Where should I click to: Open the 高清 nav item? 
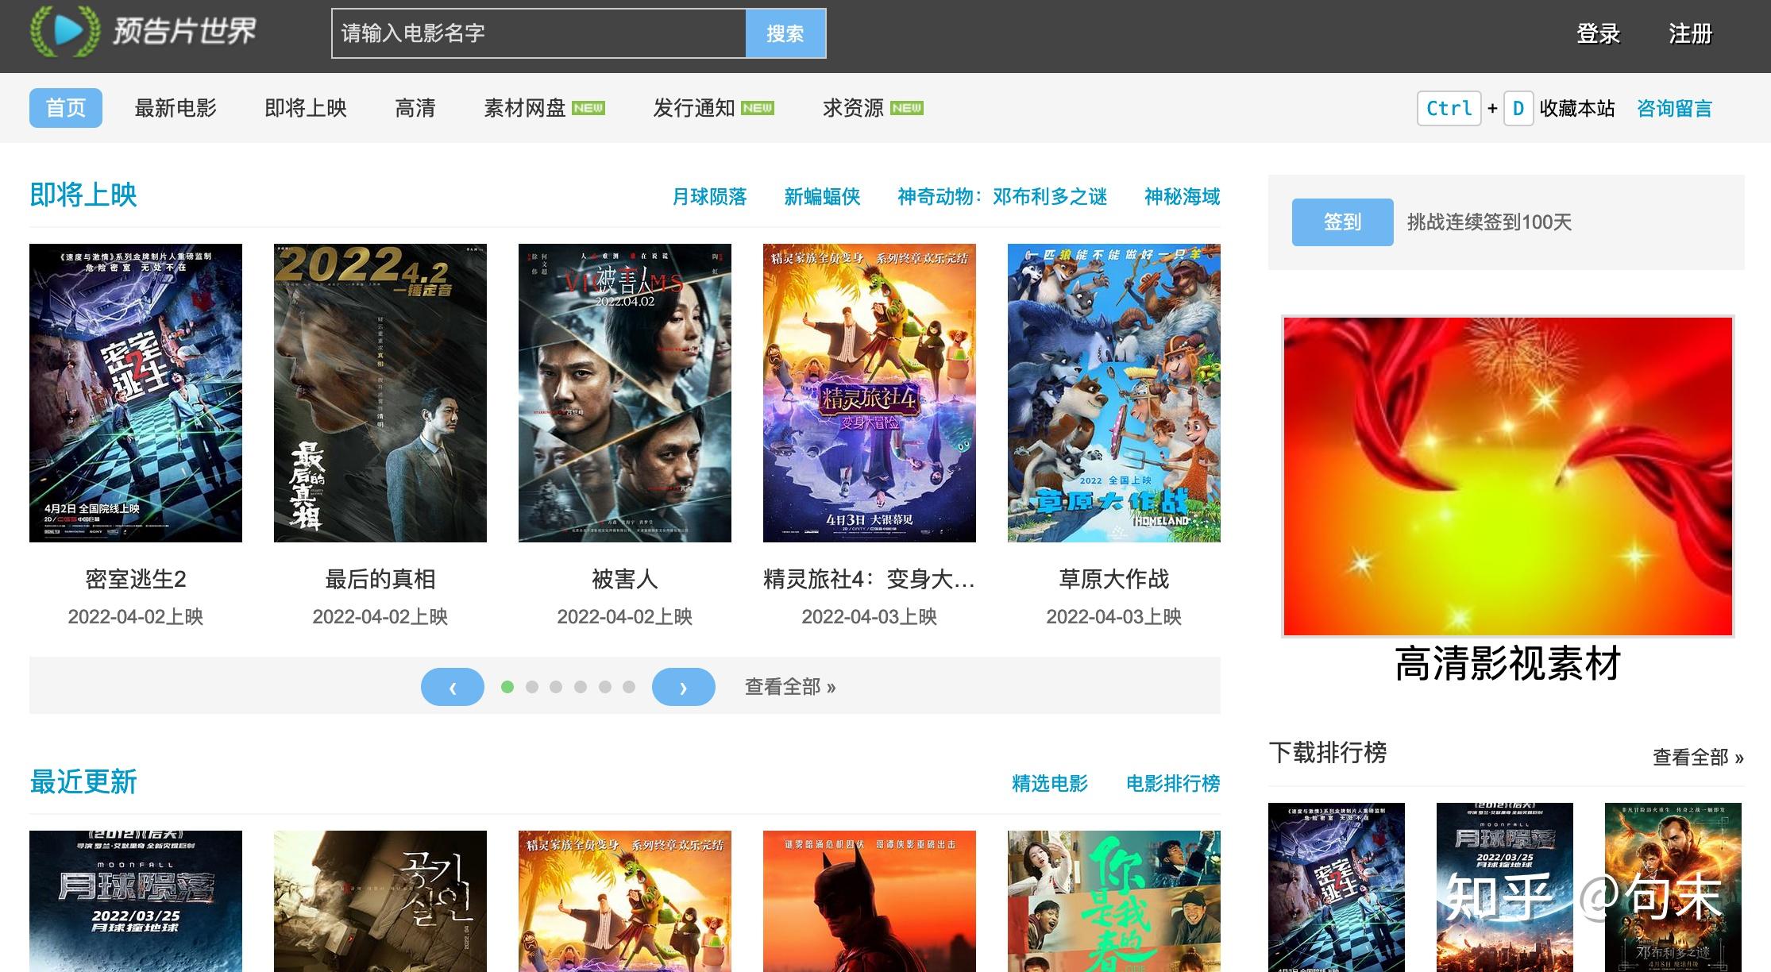tap(415, 108)
